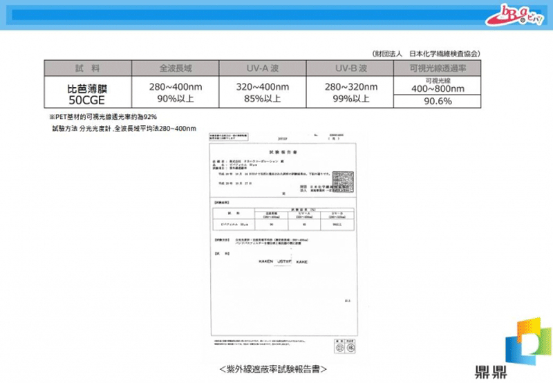Select the 可視光線透過率 column header

[x=437, y=67]
